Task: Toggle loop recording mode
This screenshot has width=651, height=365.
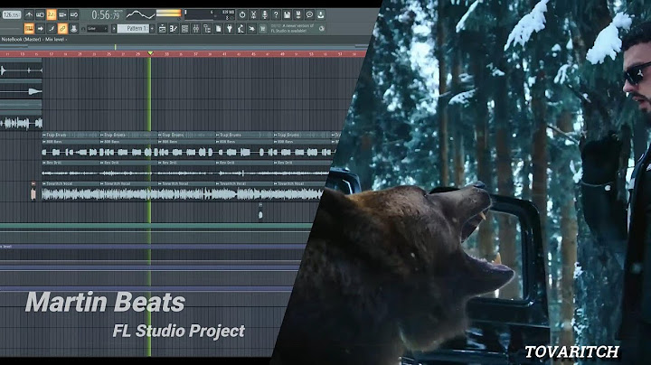Action: coord(74,15)
